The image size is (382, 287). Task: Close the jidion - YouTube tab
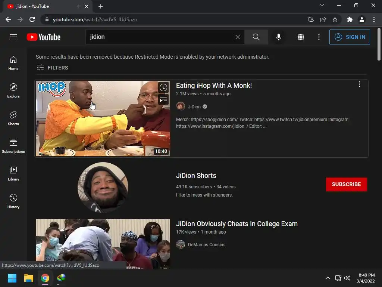coord(87,6)
